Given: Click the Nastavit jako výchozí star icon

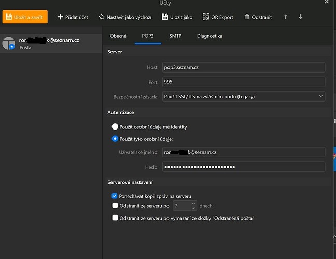Looking at the screenshot, I should pyautogui.click(x=102, y=17).
